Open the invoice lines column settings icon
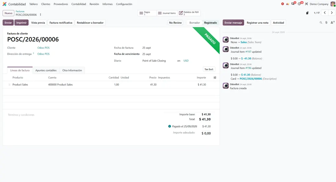This screenshot has width=336, height=182. click(215, 78)
